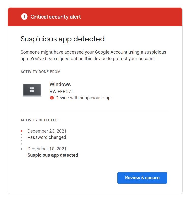Click the account access description paragraph
The image size is (191, 198).
(93, 55)
